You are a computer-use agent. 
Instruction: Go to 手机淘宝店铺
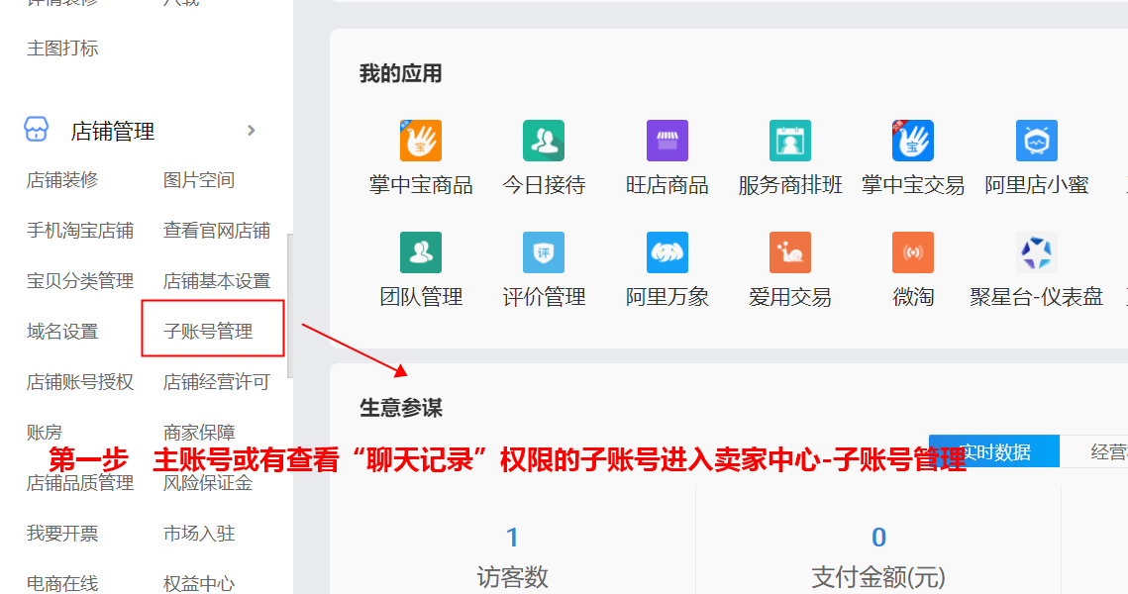coord(80,230)
